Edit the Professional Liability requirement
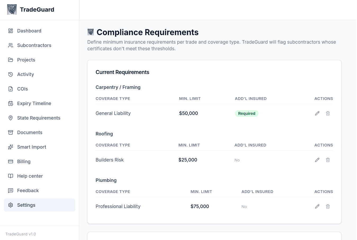 (x=317, y=206)
